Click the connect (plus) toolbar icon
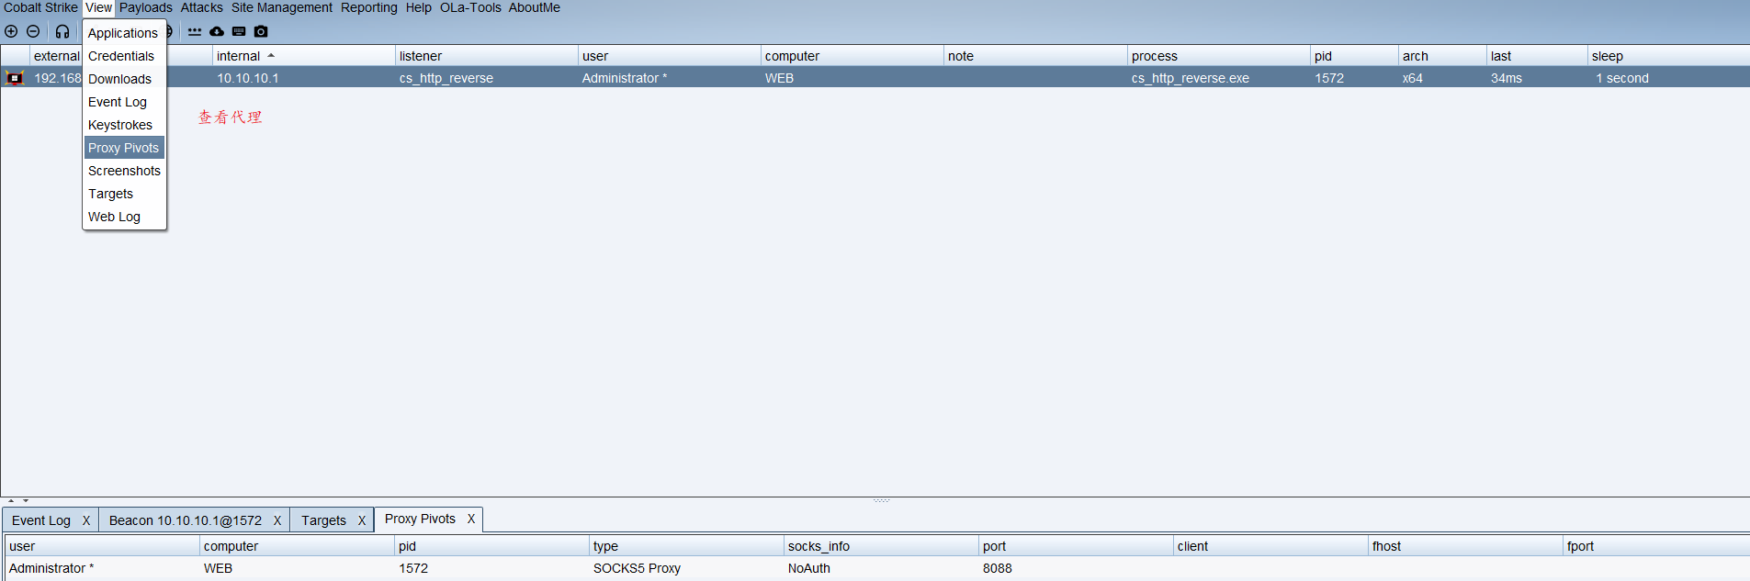The width and height of the screenshot is (1750, 581). tap(11, 31)
